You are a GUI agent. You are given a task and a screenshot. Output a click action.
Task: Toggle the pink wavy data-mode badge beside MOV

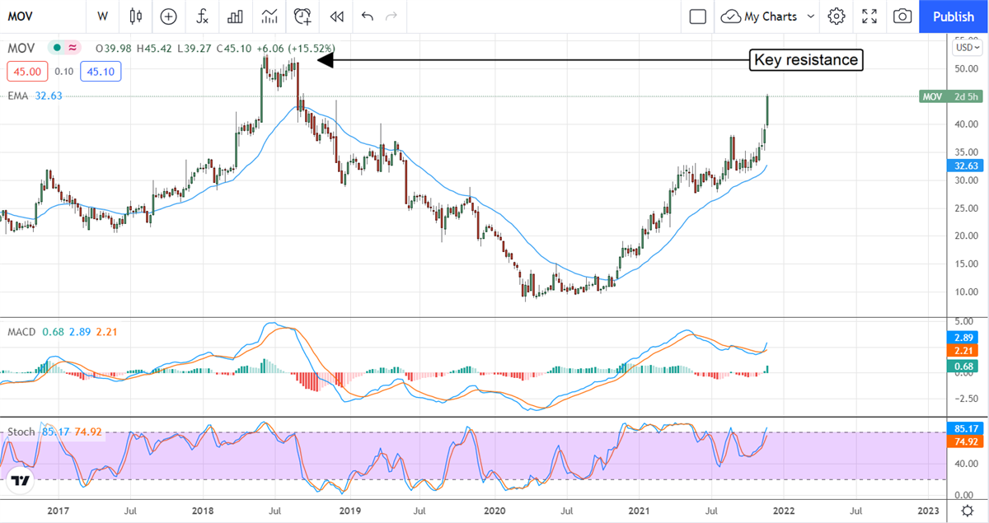click(73, 48)
